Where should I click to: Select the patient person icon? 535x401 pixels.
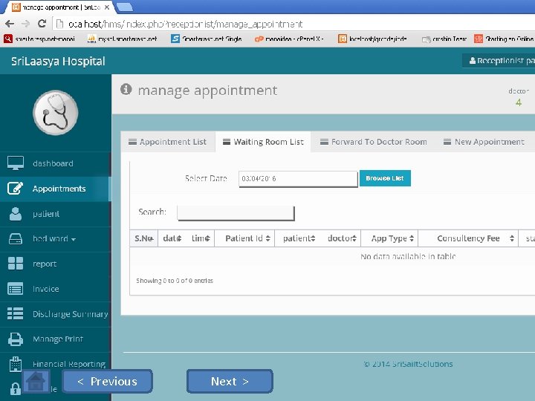tap(16, 214)
